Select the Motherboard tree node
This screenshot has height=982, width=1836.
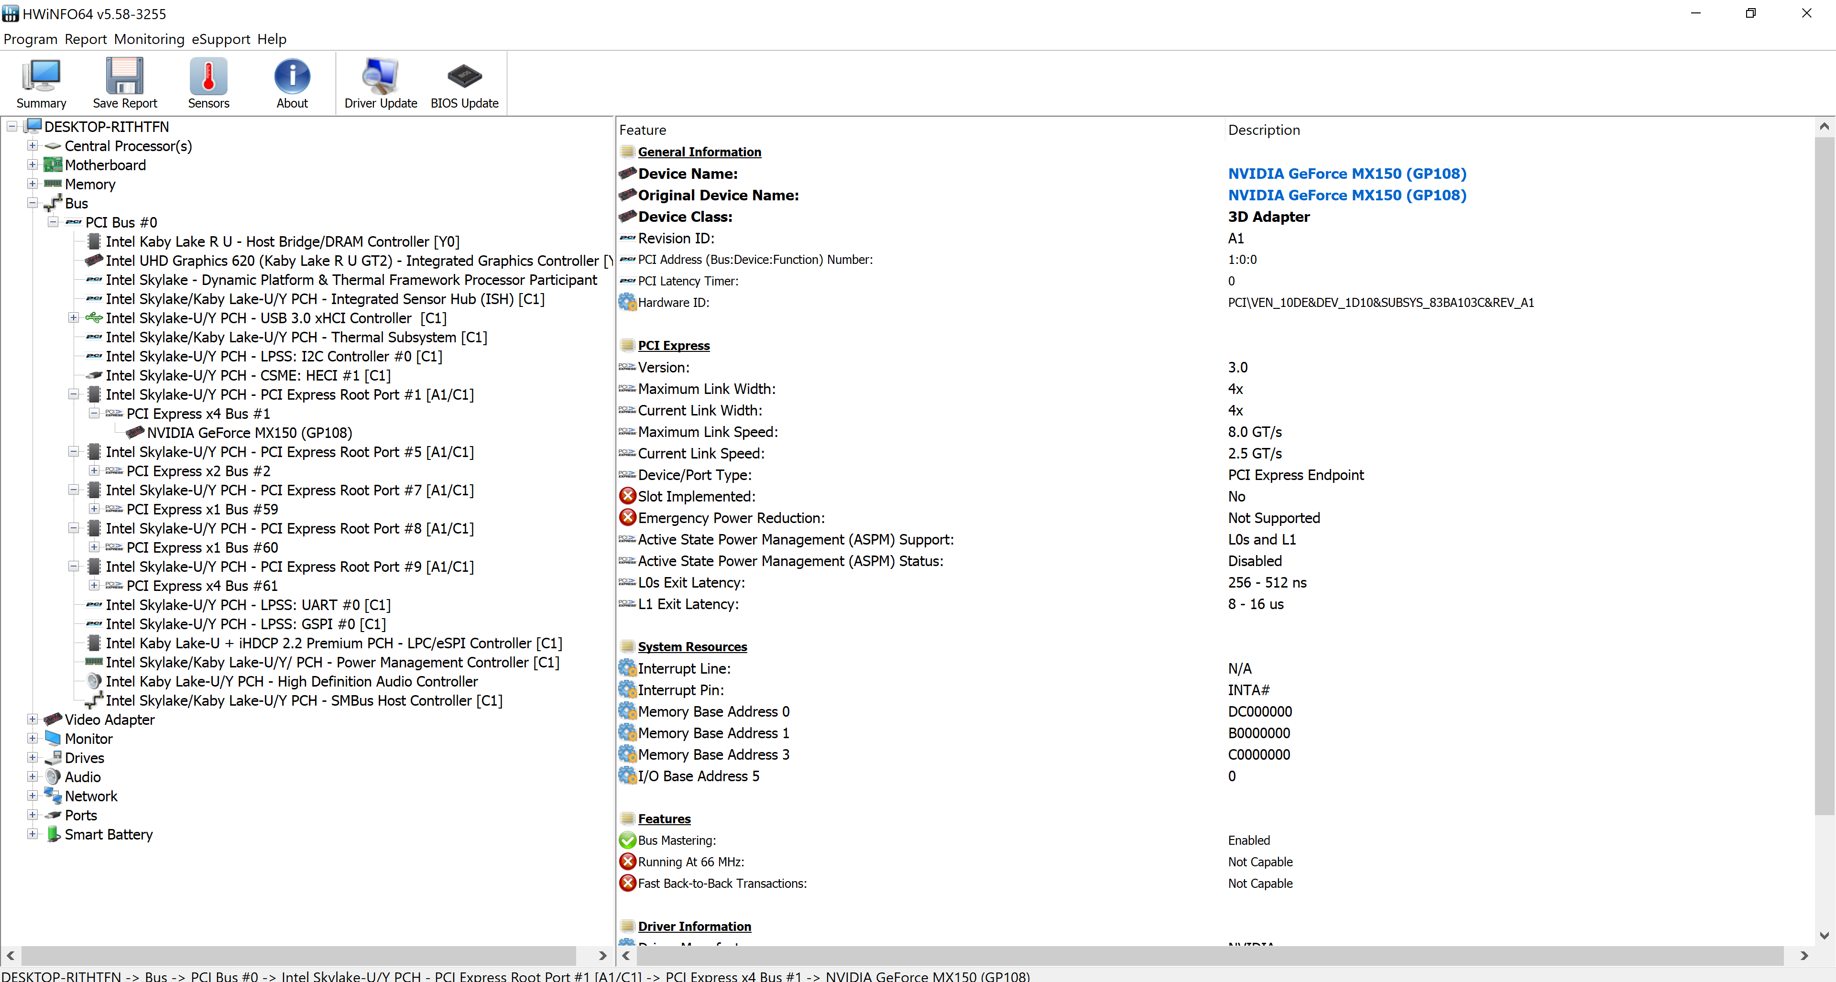106,165
